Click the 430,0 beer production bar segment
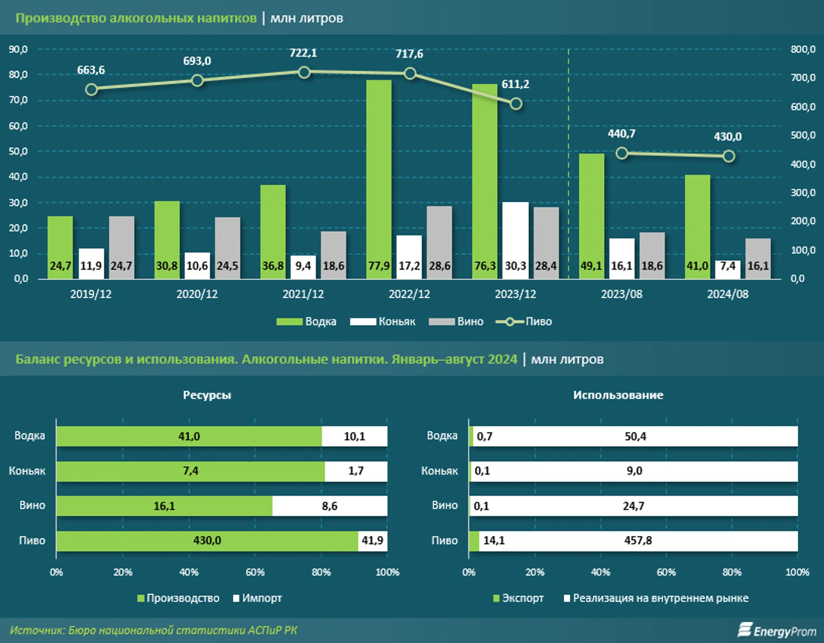Viewport: 824px width, 643px height. [x=207, y=541]
